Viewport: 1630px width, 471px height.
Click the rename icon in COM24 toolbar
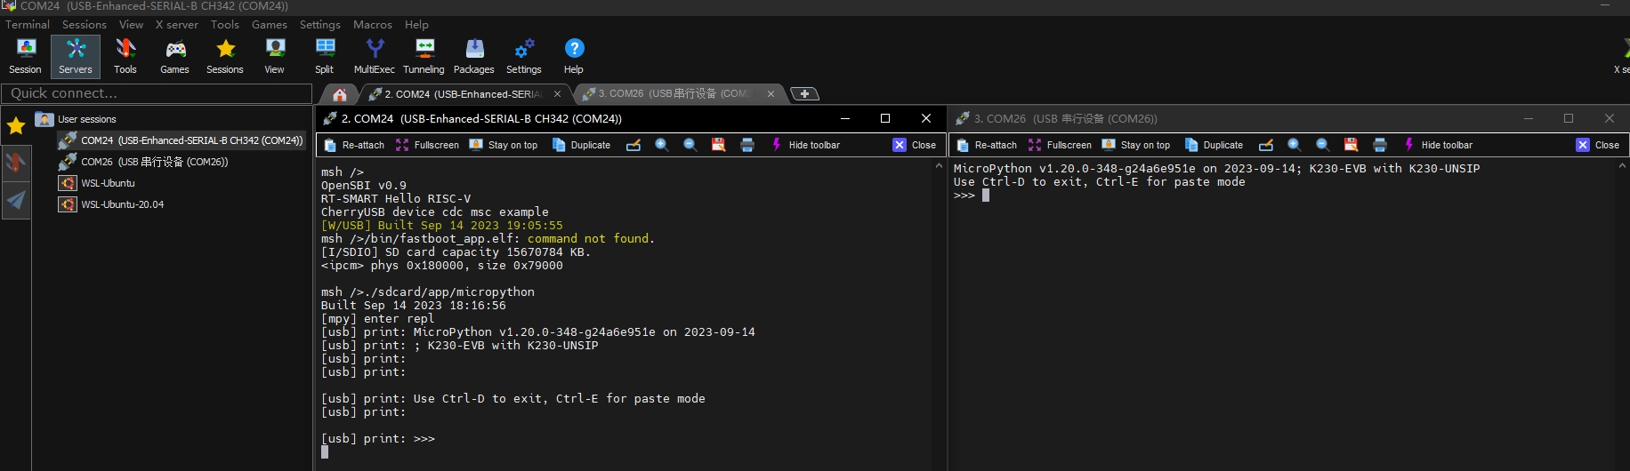pos(633,145)
